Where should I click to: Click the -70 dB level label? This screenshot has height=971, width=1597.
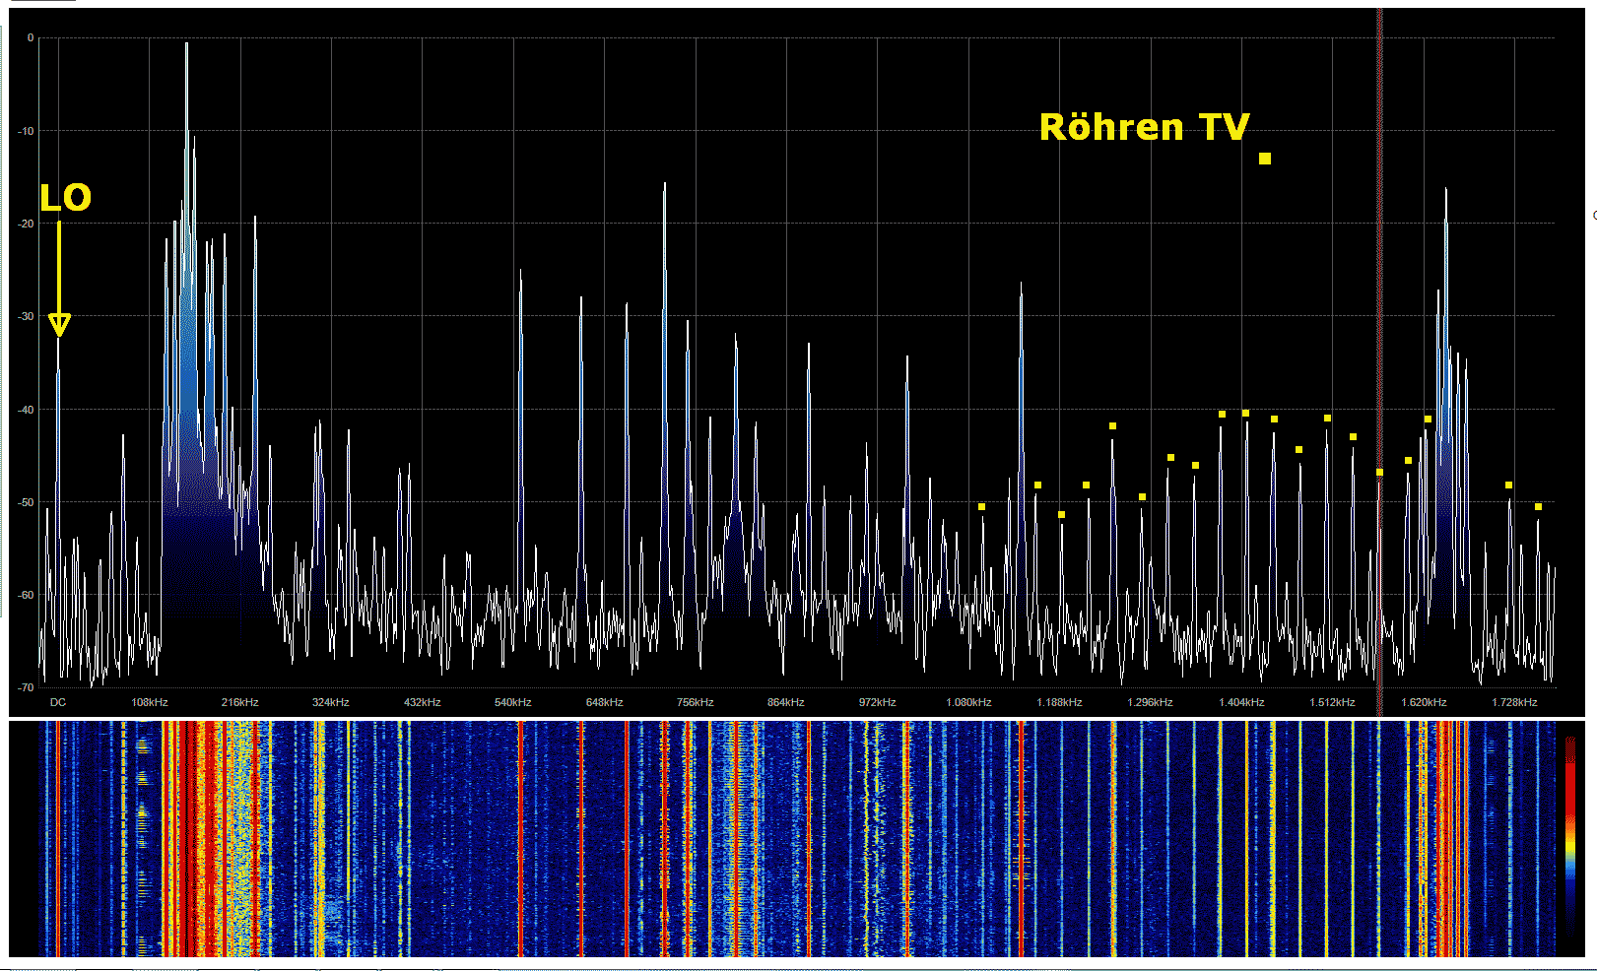(27, 687)
